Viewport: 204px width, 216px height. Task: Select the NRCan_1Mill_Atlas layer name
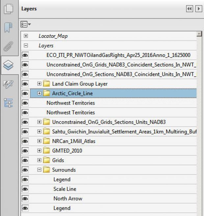pyautogui.click(x=74, y=141)
